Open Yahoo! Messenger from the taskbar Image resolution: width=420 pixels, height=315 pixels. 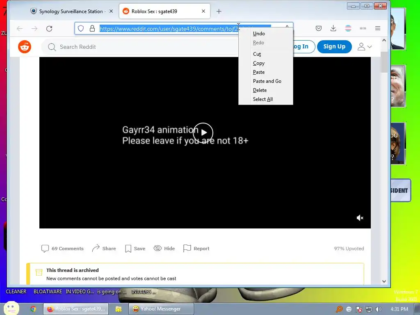(161, 309)
